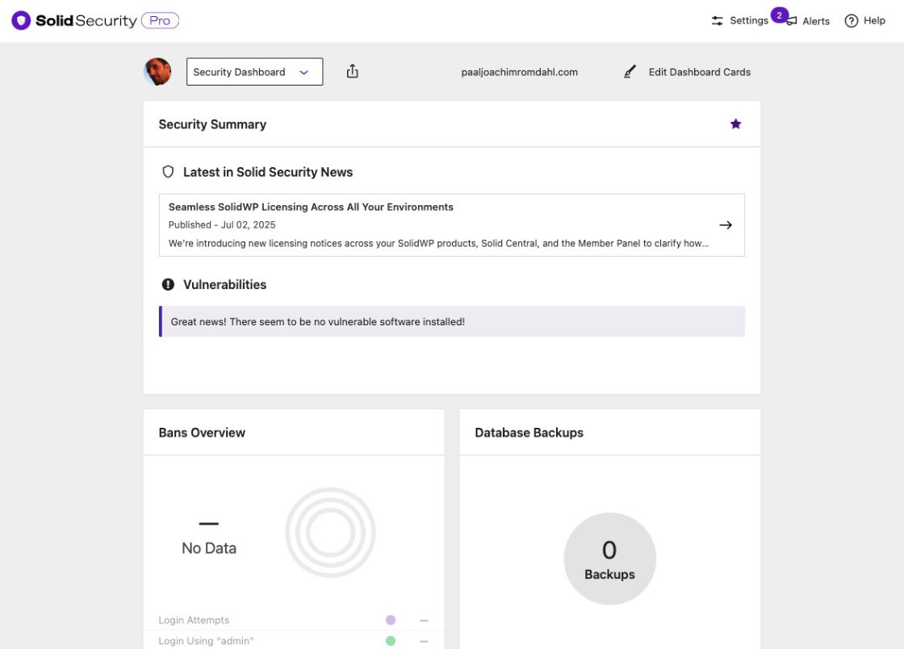Click the paintbrush edit icon

630,72
